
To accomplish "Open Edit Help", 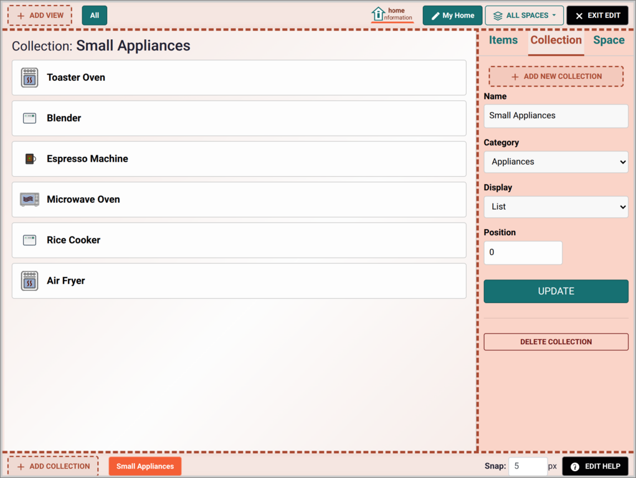I will coord(595,466).
